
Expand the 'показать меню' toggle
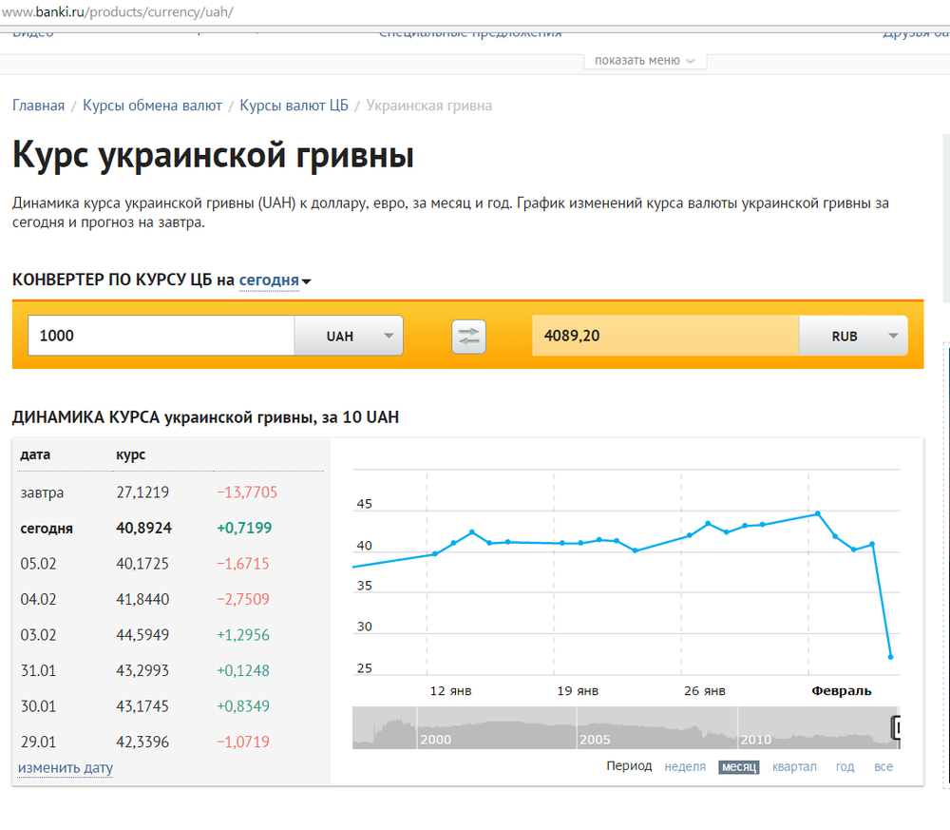644,60
